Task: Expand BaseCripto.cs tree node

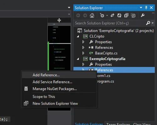Action: [83, 53]
